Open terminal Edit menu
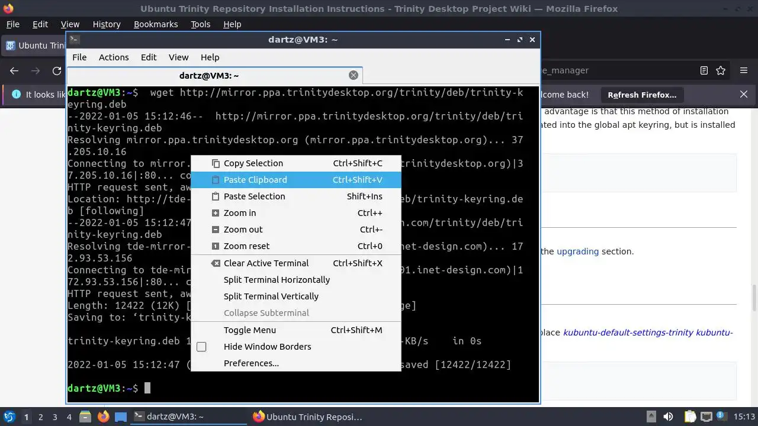 [149, 57]
